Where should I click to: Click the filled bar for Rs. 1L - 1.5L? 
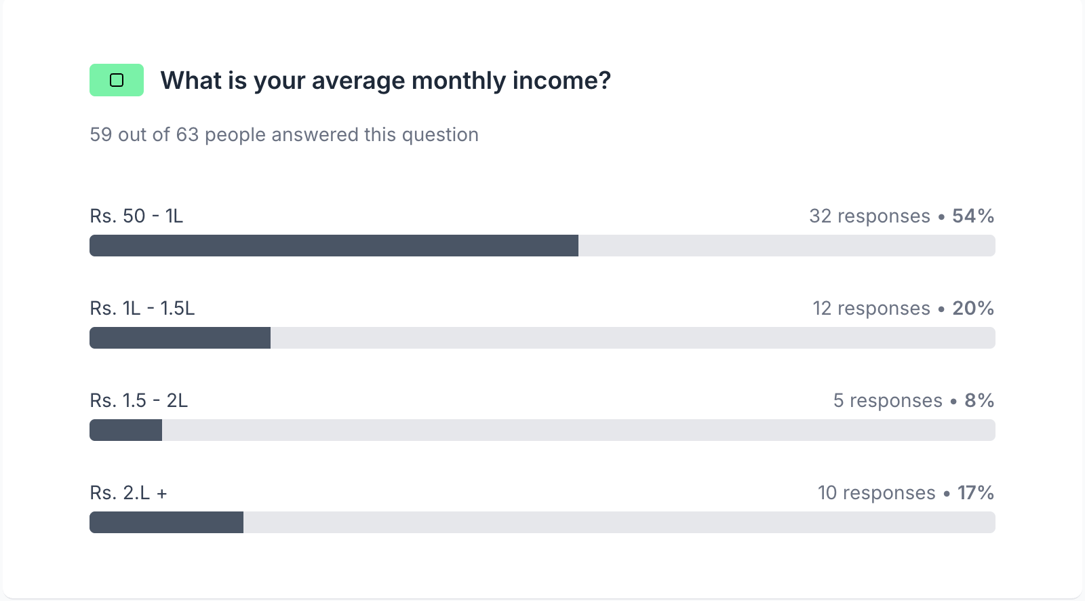180,338
